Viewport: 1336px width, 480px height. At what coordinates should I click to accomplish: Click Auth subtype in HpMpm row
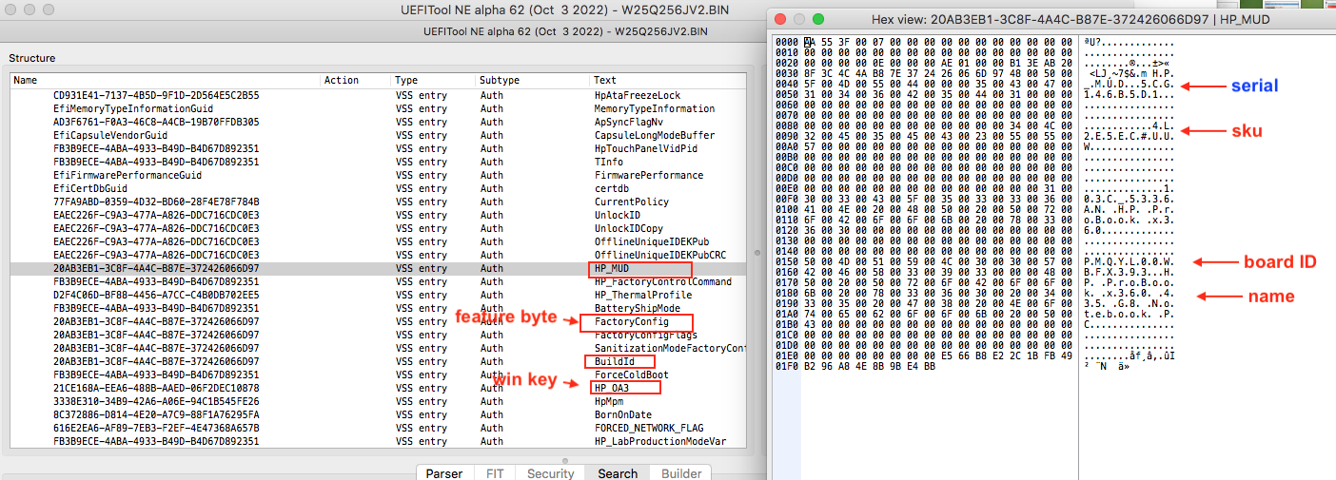(492, 401)
